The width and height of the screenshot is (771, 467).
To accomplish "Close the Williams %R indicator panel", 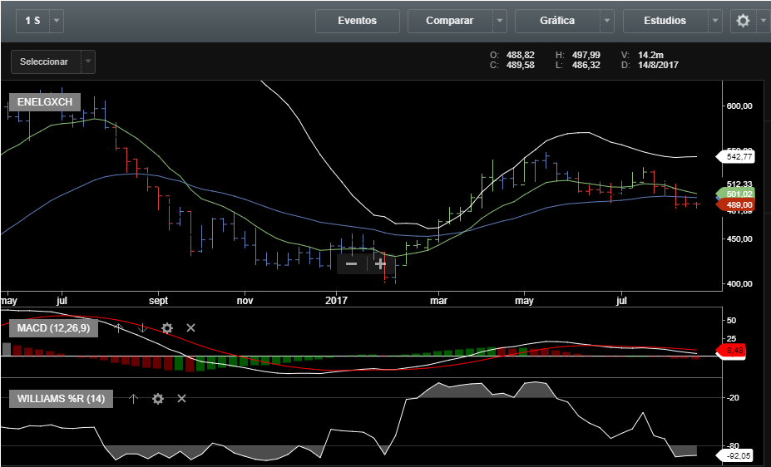I will pyautogui.click(x=181, y=399).
